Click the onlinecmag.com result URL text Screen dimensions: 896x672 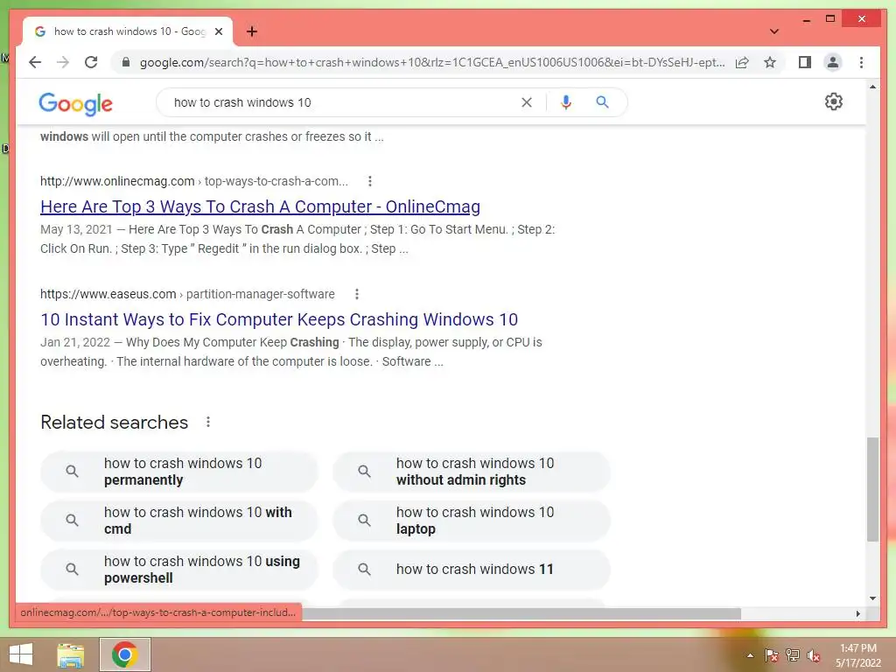click(193, 181)
